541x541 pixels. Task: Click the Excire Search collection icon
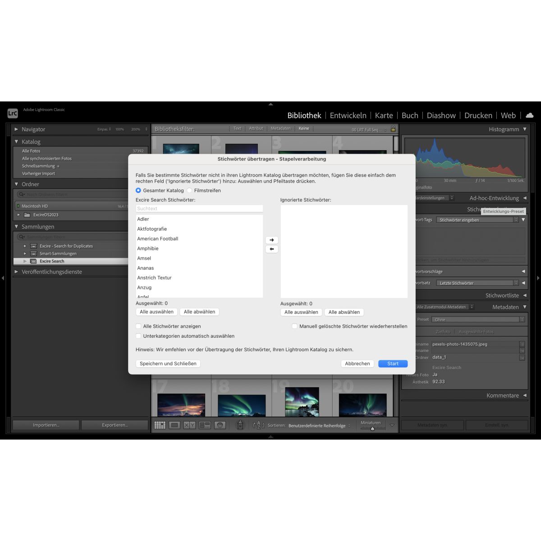(33, 261)
